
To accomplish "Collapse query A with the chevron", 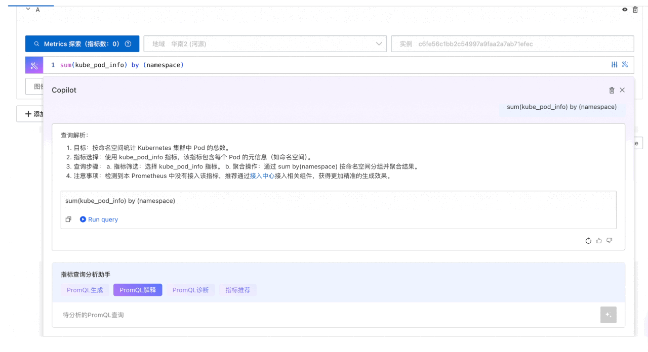I will pyautogui.click(x=28, y=10).
